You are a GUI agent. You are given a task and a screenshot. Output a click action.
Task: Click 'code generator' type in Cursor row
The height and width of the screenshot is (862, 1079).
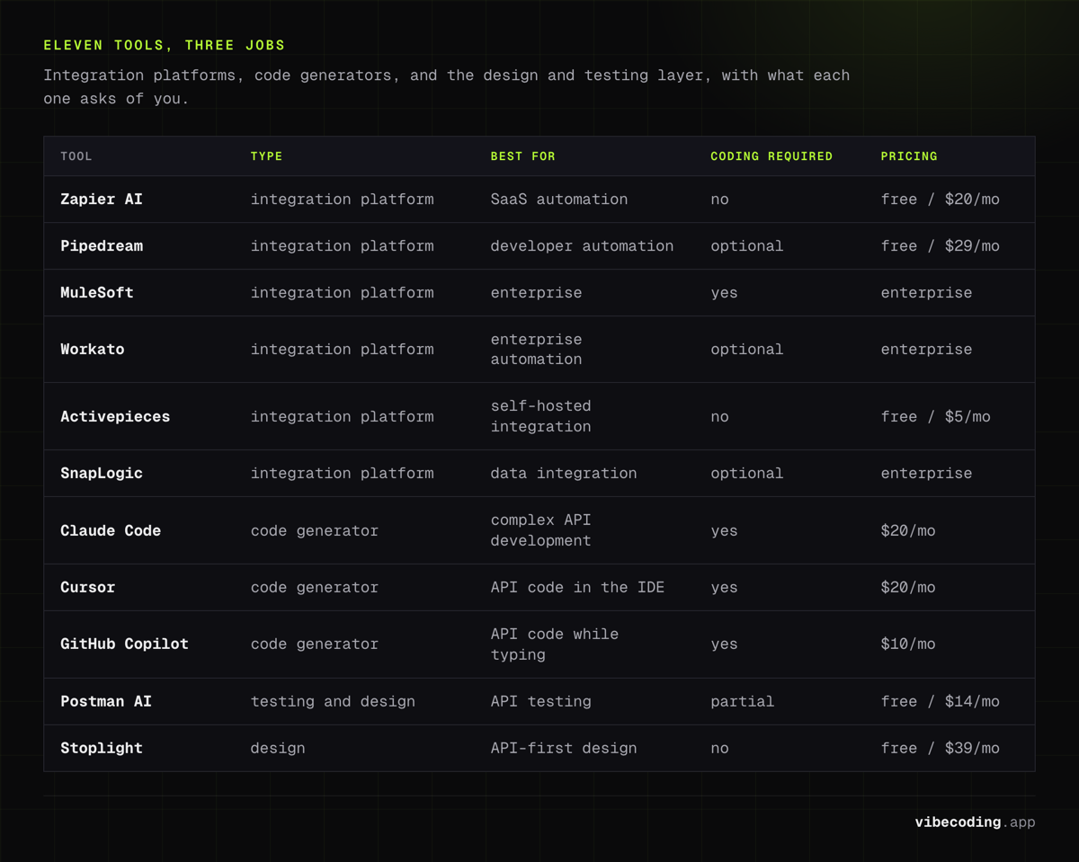point(315,588)
